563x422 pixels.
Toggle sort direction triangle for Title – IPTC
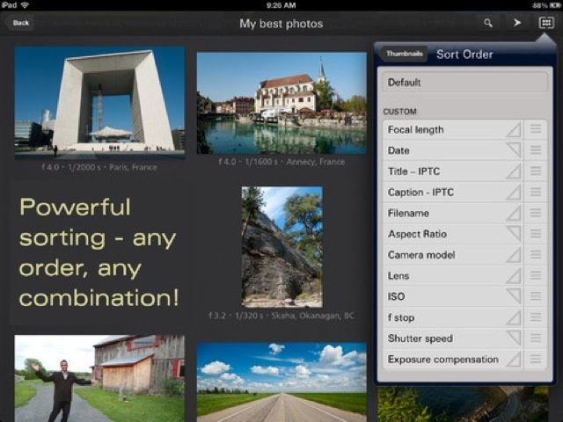click(514, 171)
